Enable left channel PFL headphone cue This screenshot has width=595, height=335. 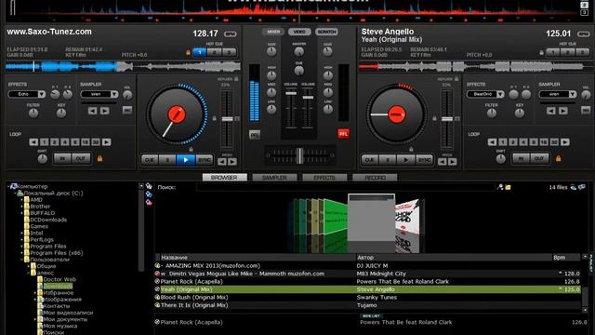click(x=255, y=134)
